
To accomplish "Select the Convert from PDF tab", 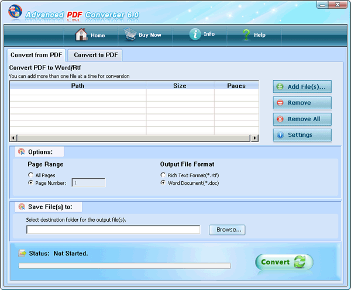I will click(x=36, y=55).
